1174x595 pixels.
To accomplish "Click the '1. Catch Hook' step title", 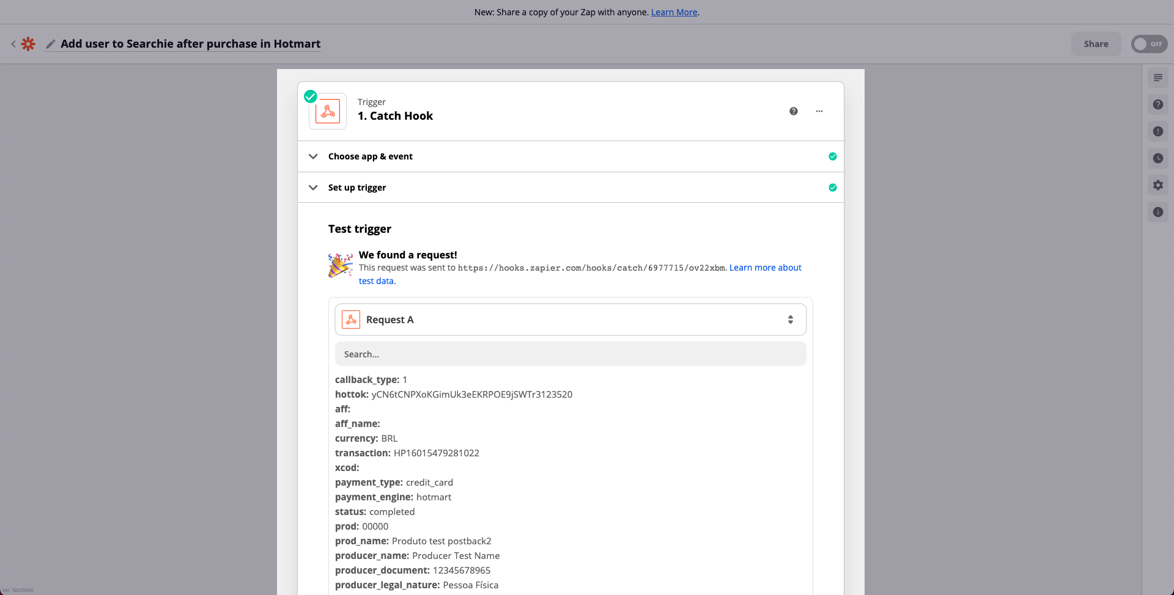I will 395,116.
